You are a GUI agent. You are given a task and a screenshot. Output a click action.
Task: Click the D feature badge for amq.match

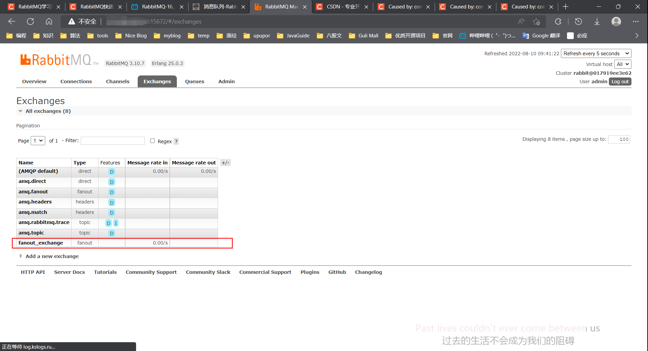coord(112,213)
